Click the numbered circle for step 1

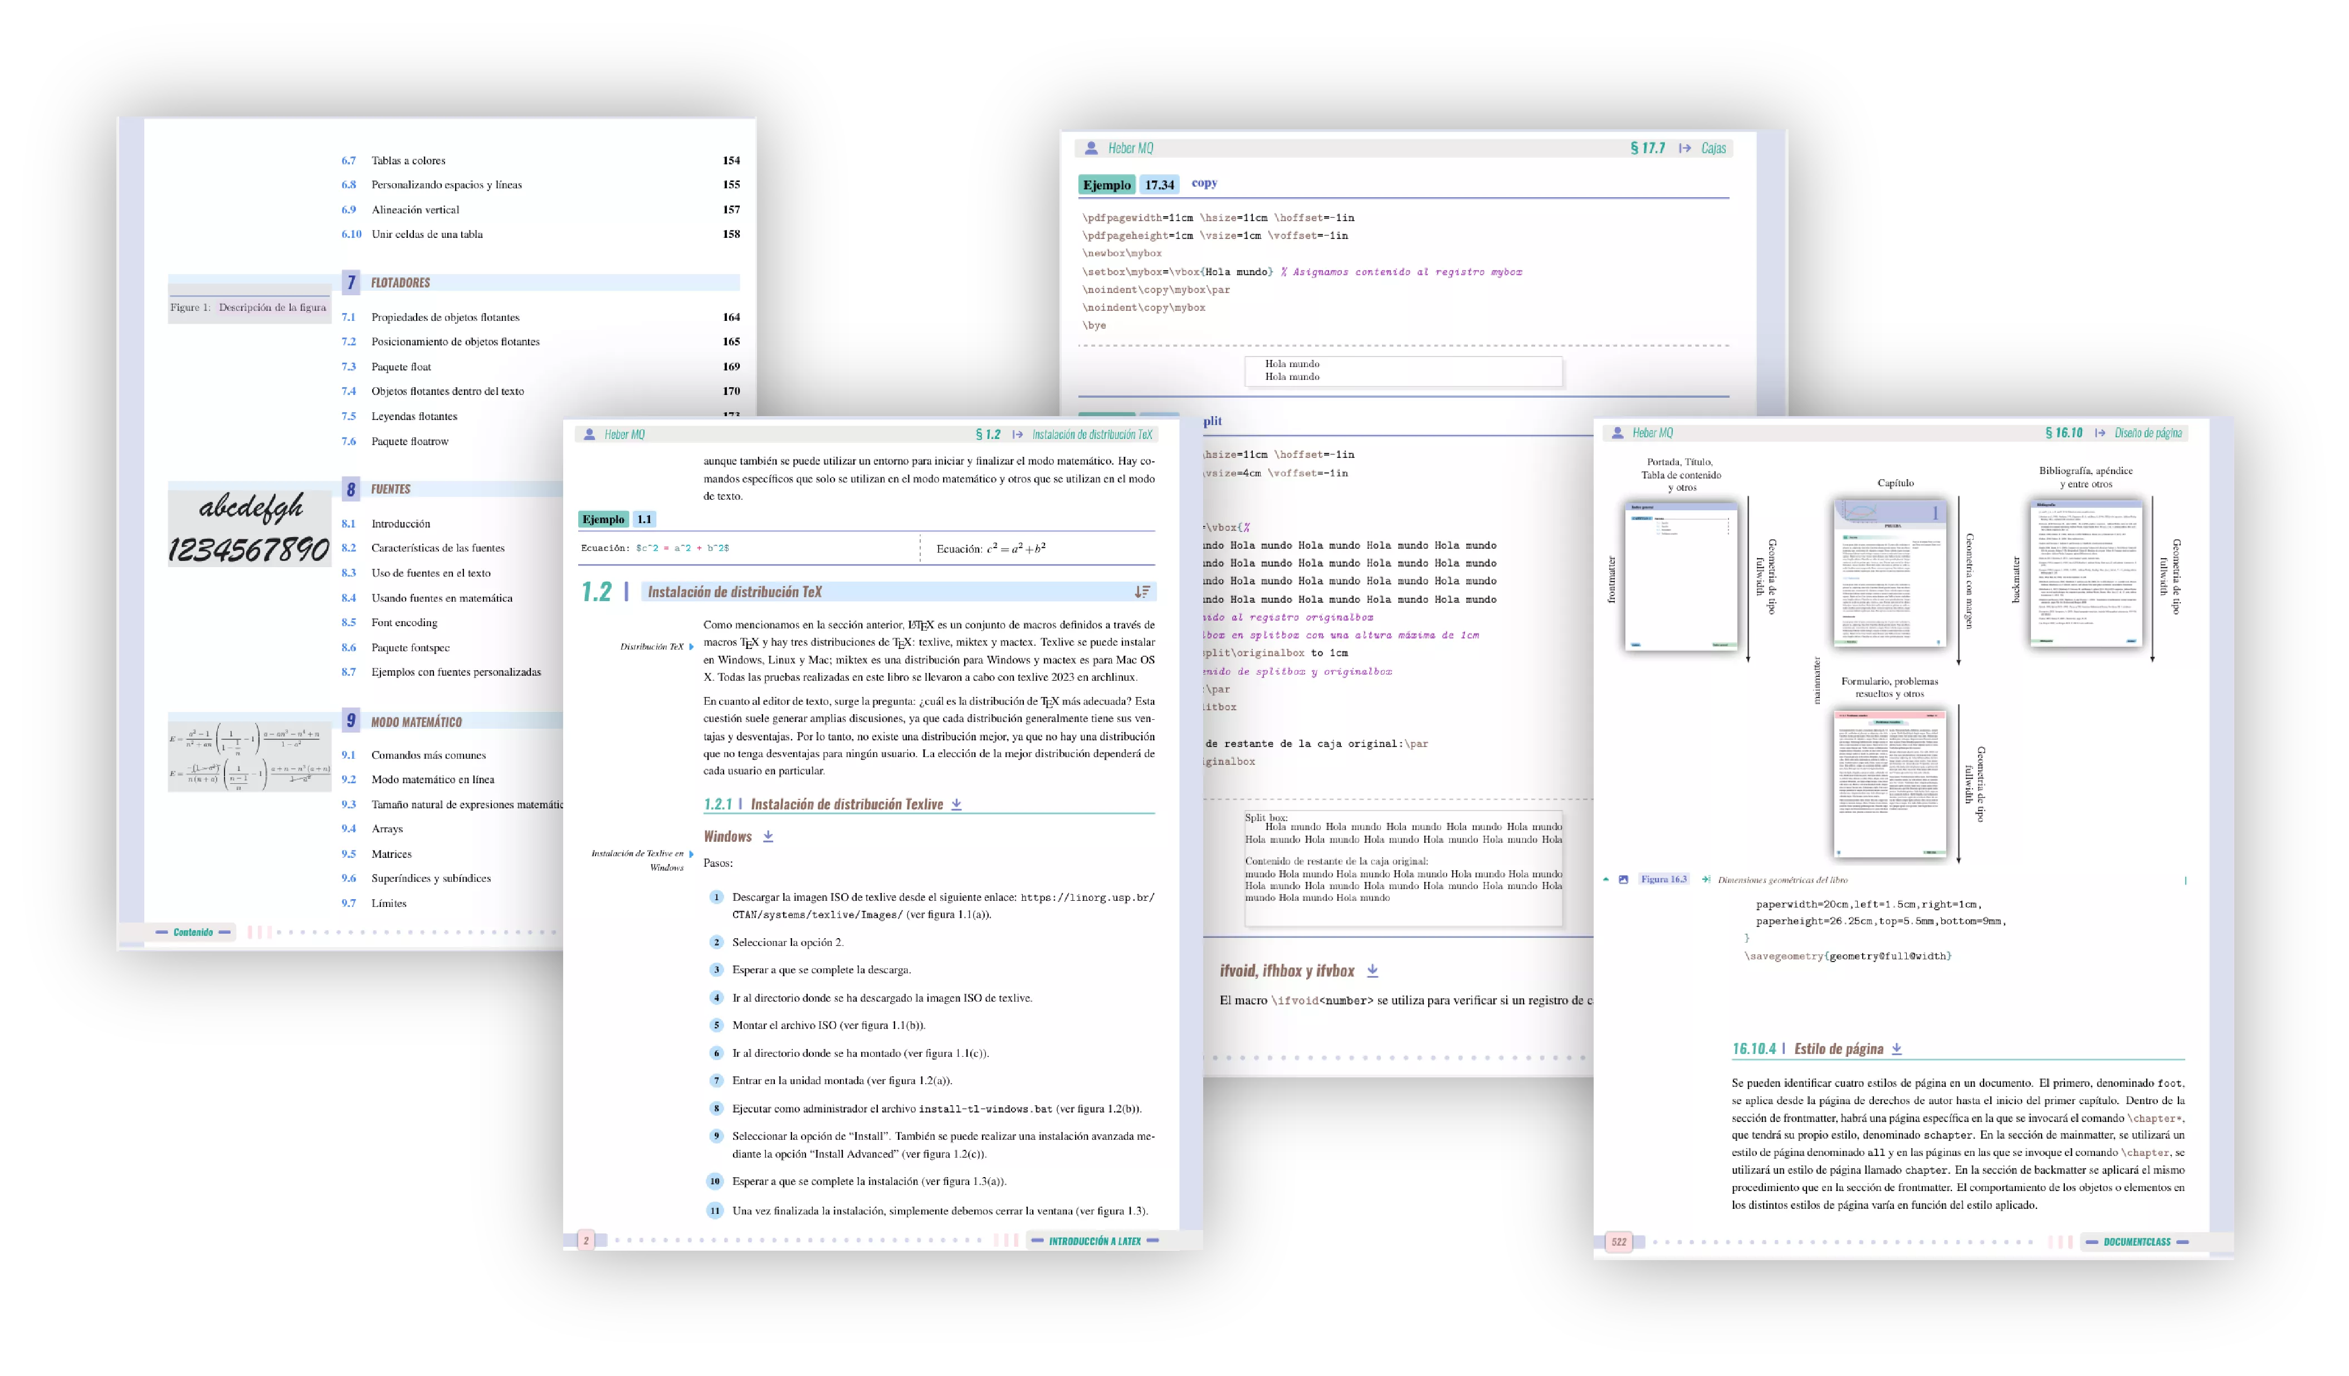716,898
